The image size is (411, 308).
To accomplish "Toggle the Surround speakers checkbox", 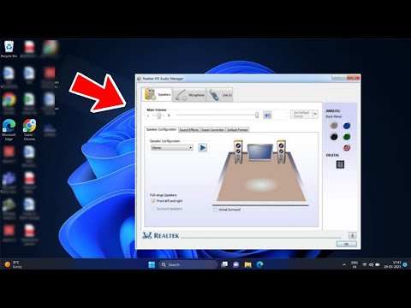I will click(153, 209).
